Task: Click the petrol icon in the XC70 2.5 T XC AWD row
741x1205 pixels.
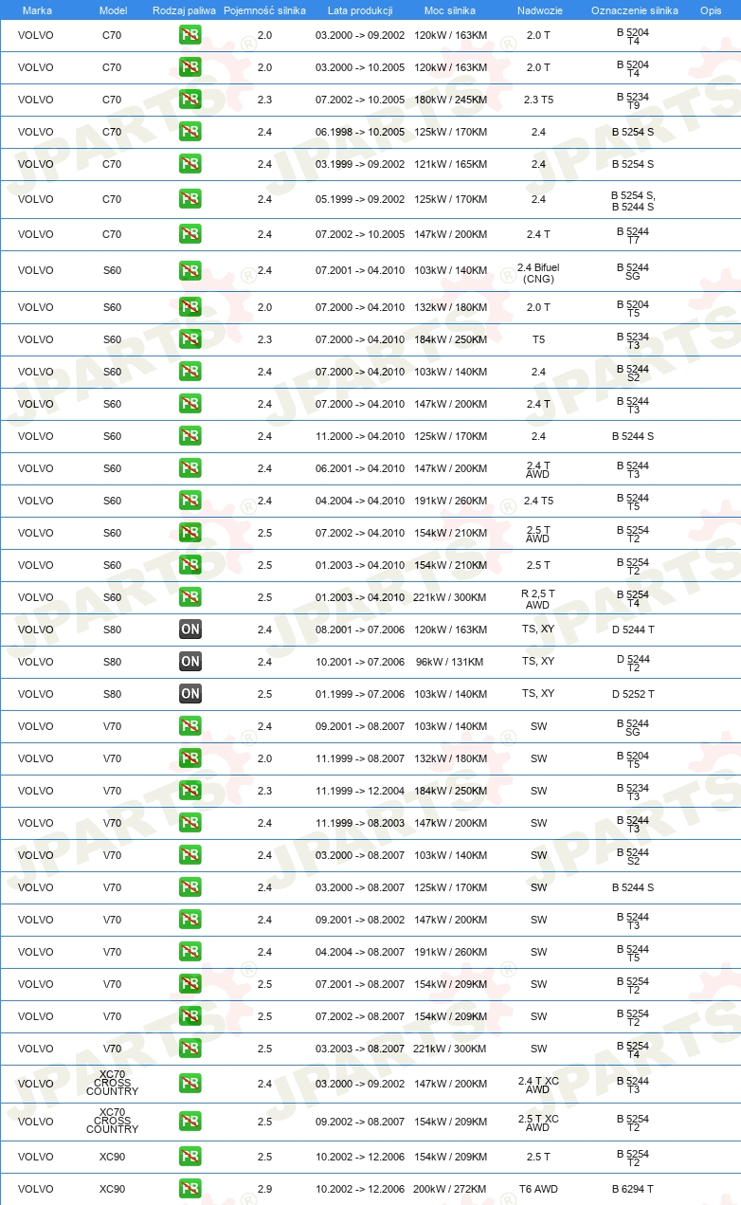Action: point(190,1122)
